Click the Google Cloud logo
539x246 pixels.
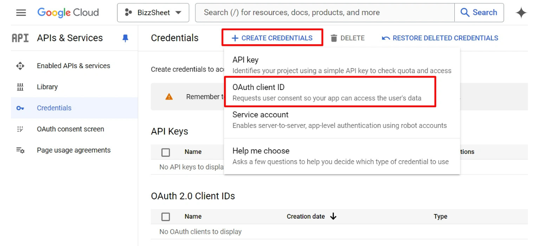coord(68,13)
